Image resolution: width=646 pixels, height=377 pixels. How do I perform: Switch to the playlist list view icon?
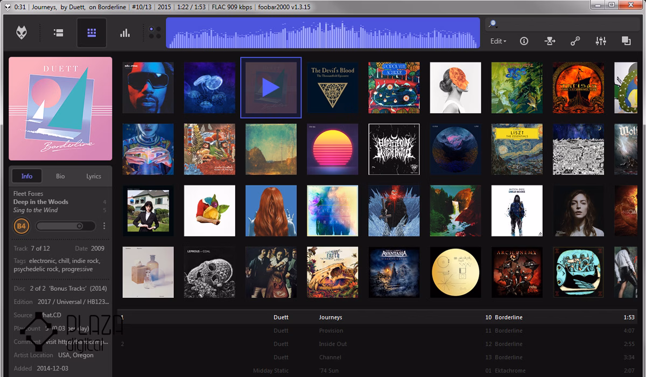click(x=59, y=33)
